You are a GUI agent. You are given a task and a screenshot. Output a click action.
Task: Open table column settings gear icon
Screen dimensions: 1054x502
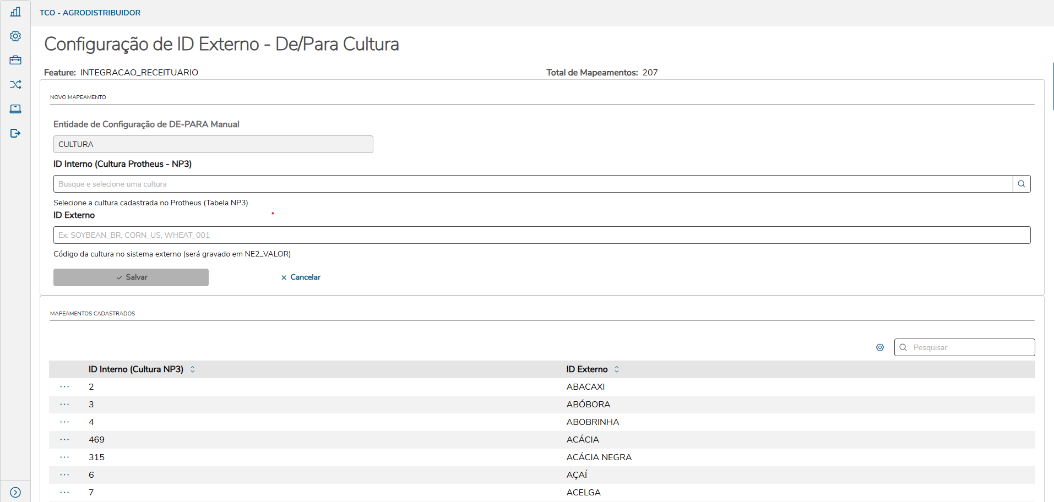coord(880,347)
